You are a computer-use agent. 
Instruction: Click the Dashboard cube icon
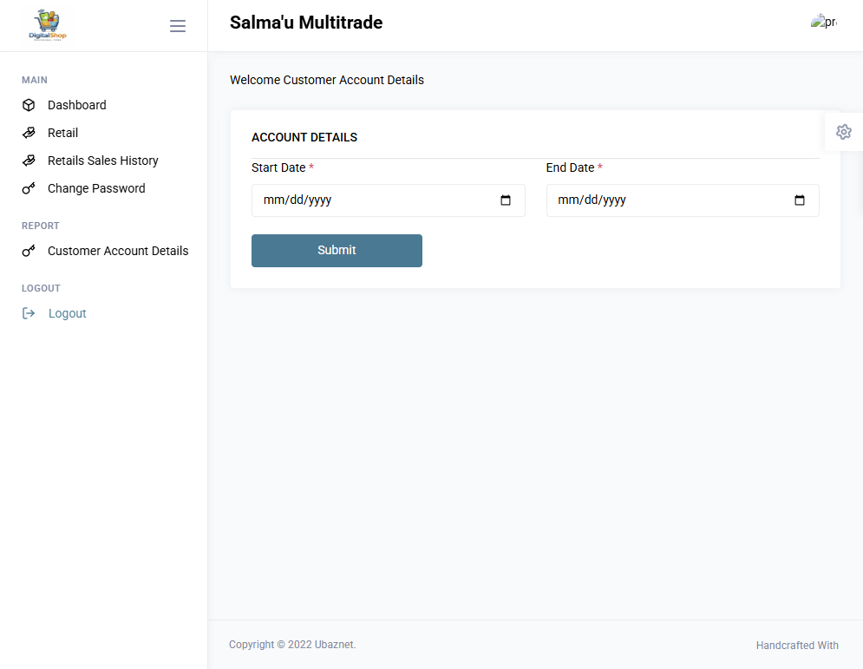click(x=29, y=105)
